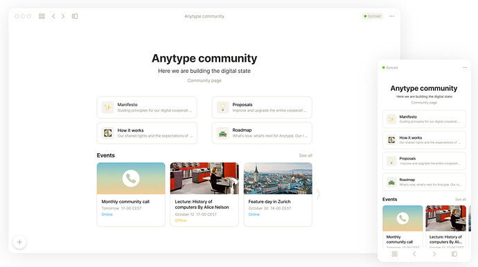Tap forward arrow in mobile bottom bar
The height and width of the screenshot is (267, 478).
(434, 254)
